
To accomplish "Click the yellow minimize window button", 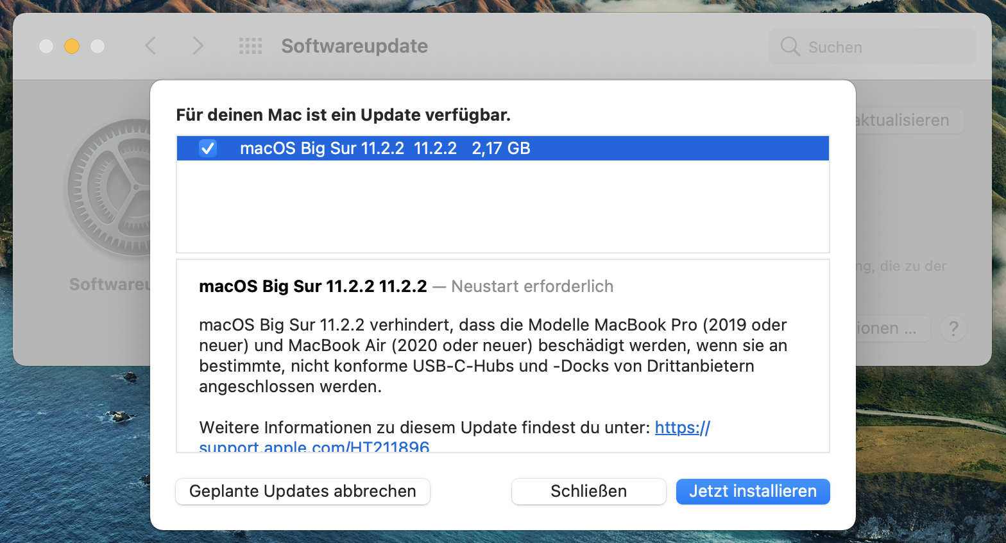I will 72,46.
